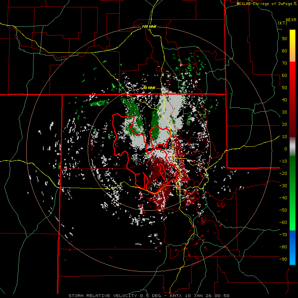This screenshot has height=298, width=298.
Task: Click the -20 value on velocity scale
Action: pos(283,174)
